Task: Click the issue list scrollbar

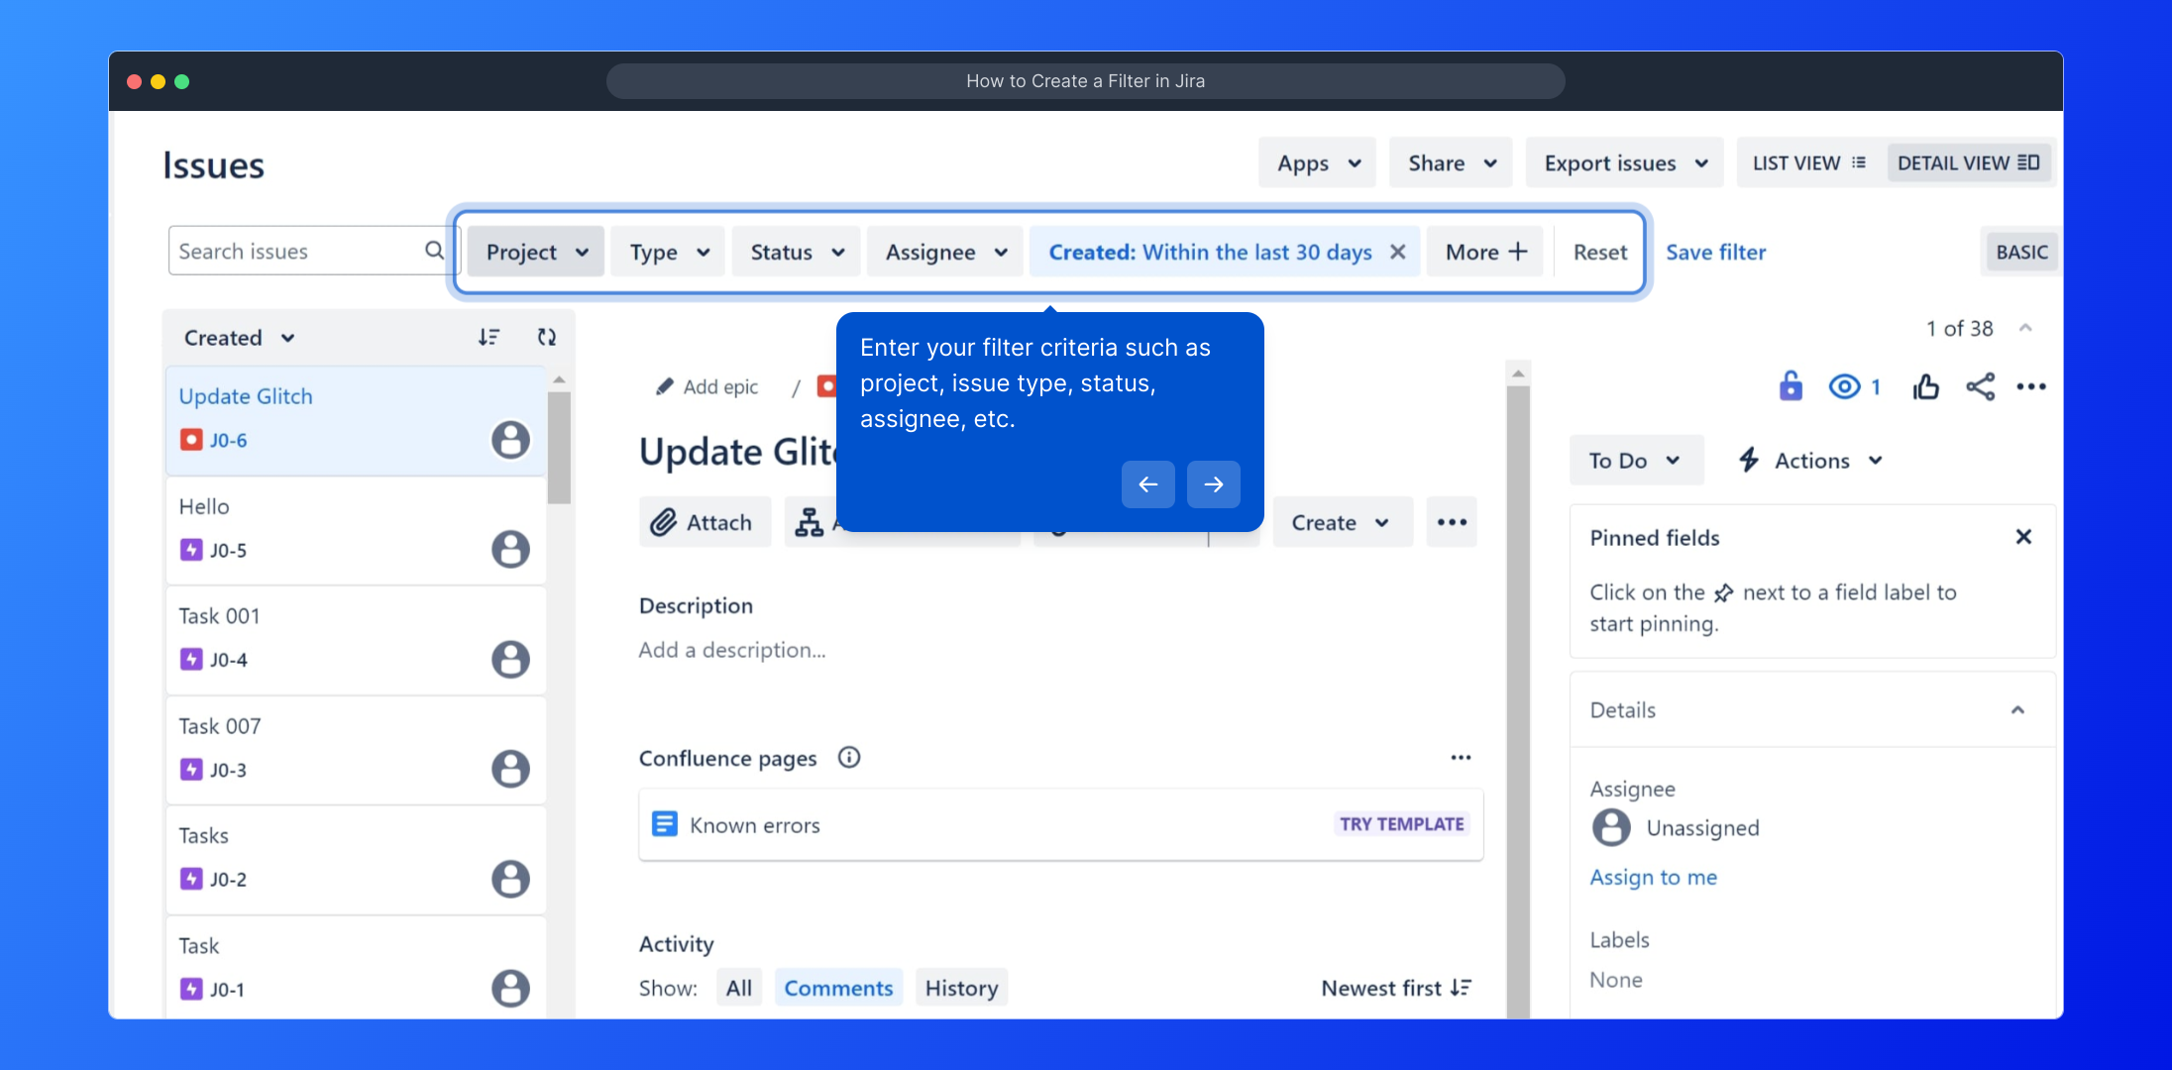Action: coord(559,446)
